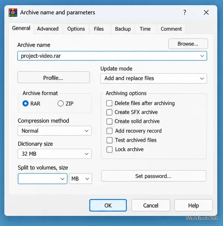Enable Delete files after archiving
Image resolution: width=223 pixels, height=226 pixels.
pos(109,103)
